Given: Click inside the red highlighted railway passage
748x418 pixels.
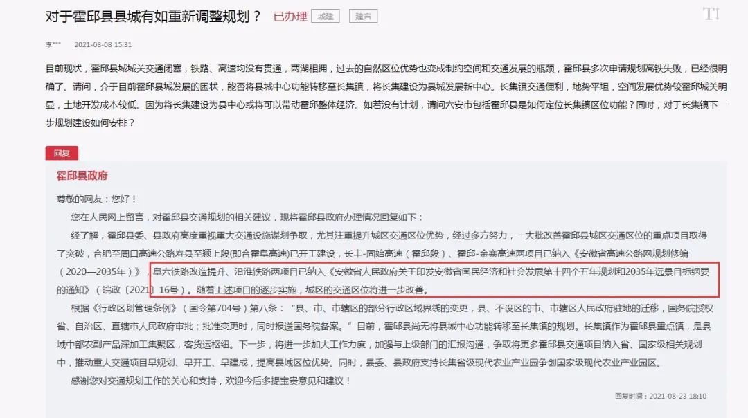Looking at the screenshot, I should coord(434,280).
